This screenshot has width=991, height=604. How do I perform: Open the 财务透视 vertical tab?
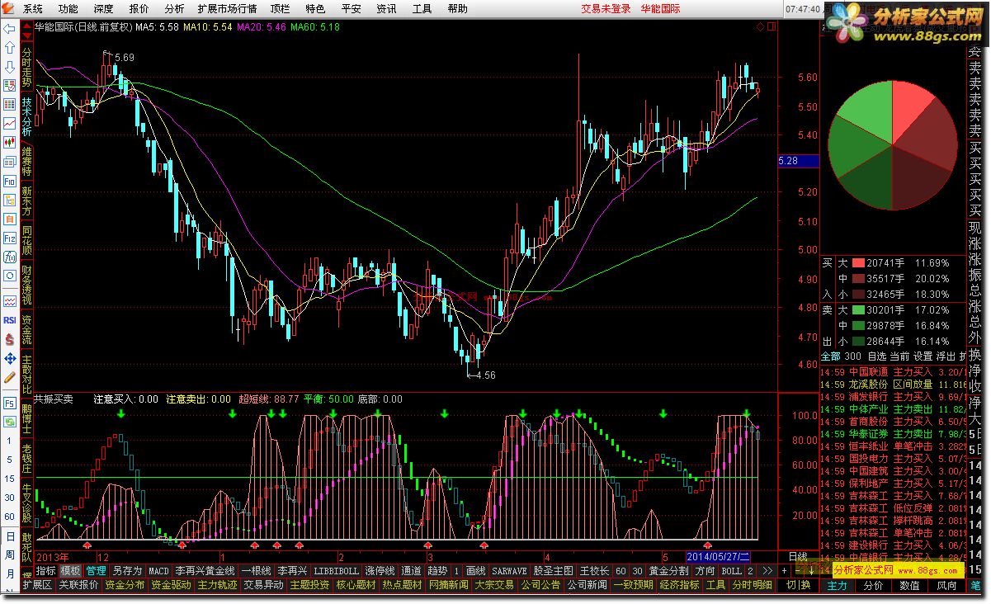point(27,285)
